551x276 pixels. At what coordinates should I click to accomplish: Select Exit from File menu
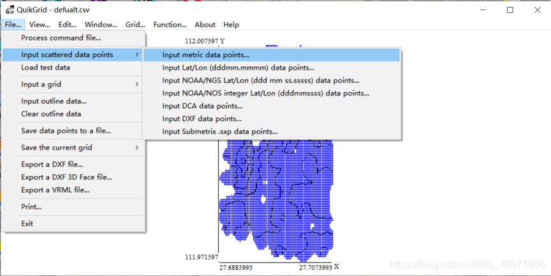tap(73, 223)
